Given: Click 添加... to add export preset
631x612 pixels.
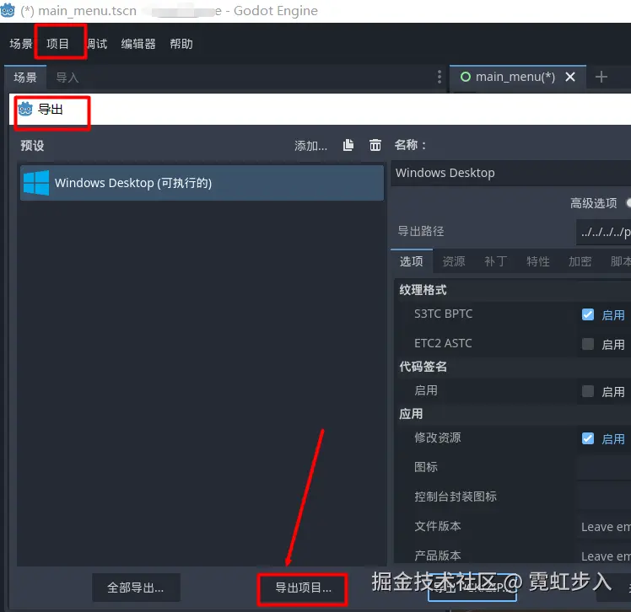Looking at the screenshot, I should point(310,145).
